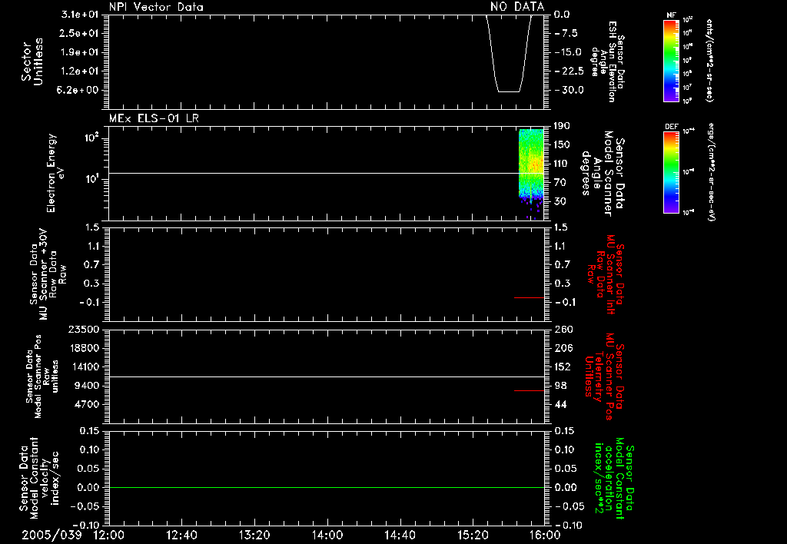Click the white sun elevation angle curve

(509, 53)
